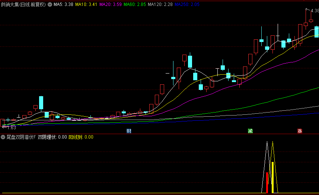Select the MA5: 3.38 label
Viewport: 319px width, 195px height.
(x=63, y=5)
